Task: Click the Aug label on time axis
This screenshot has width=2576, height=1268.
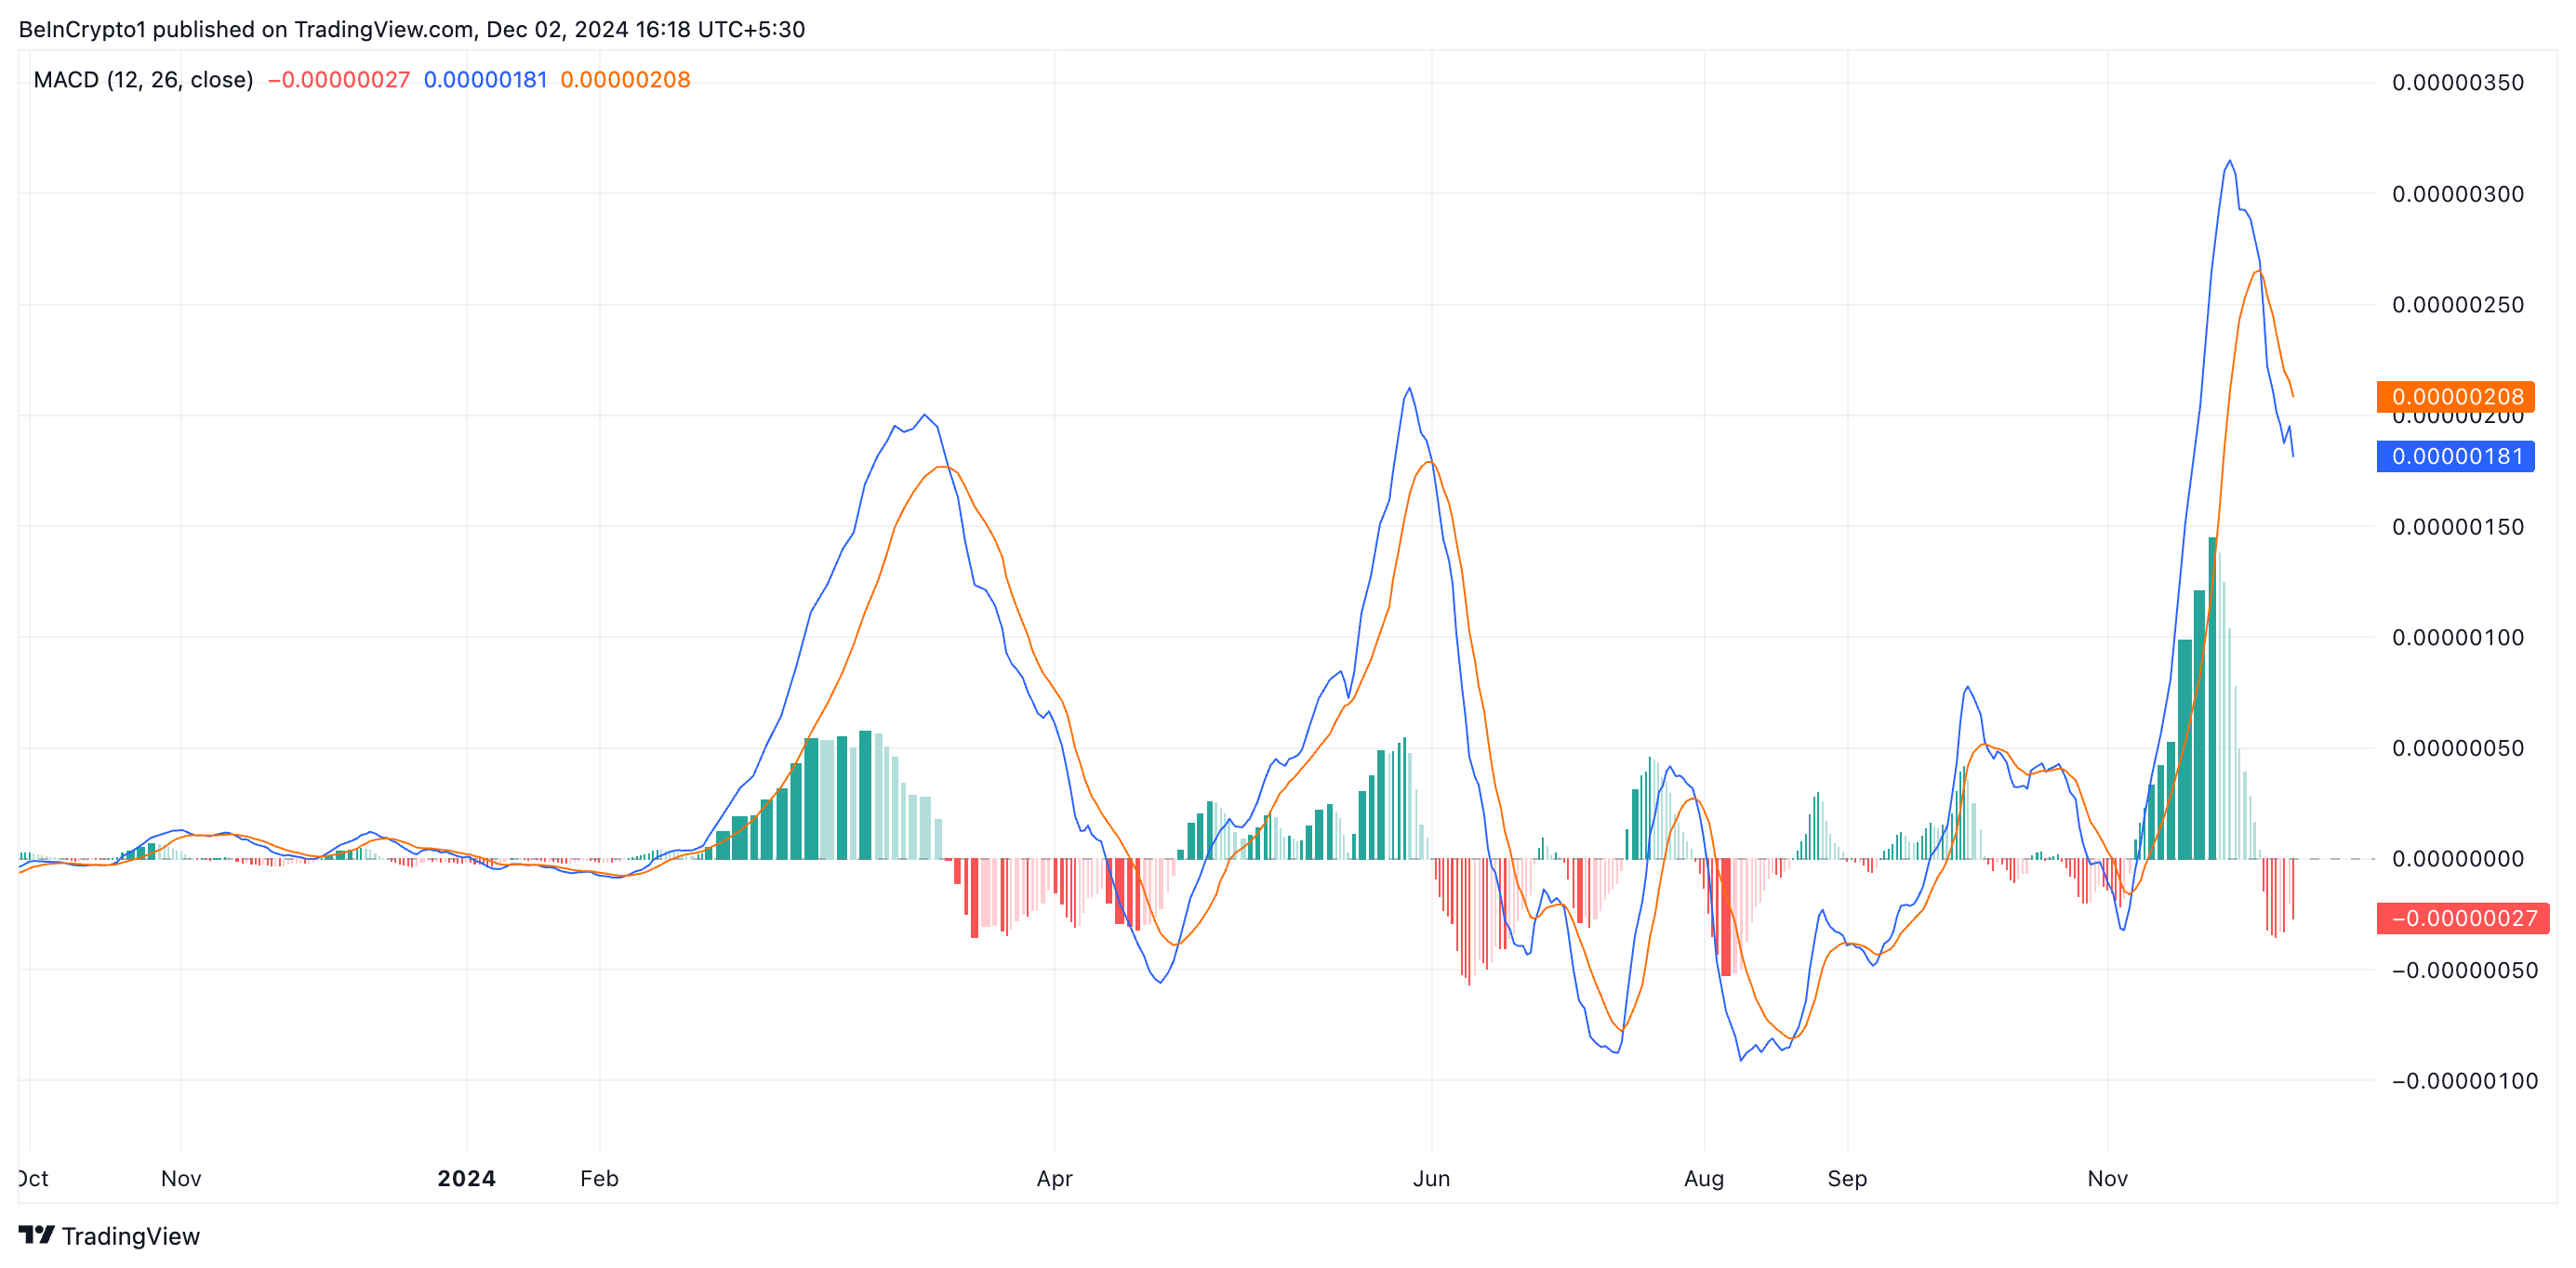Action: [x=1704, y=1178]
